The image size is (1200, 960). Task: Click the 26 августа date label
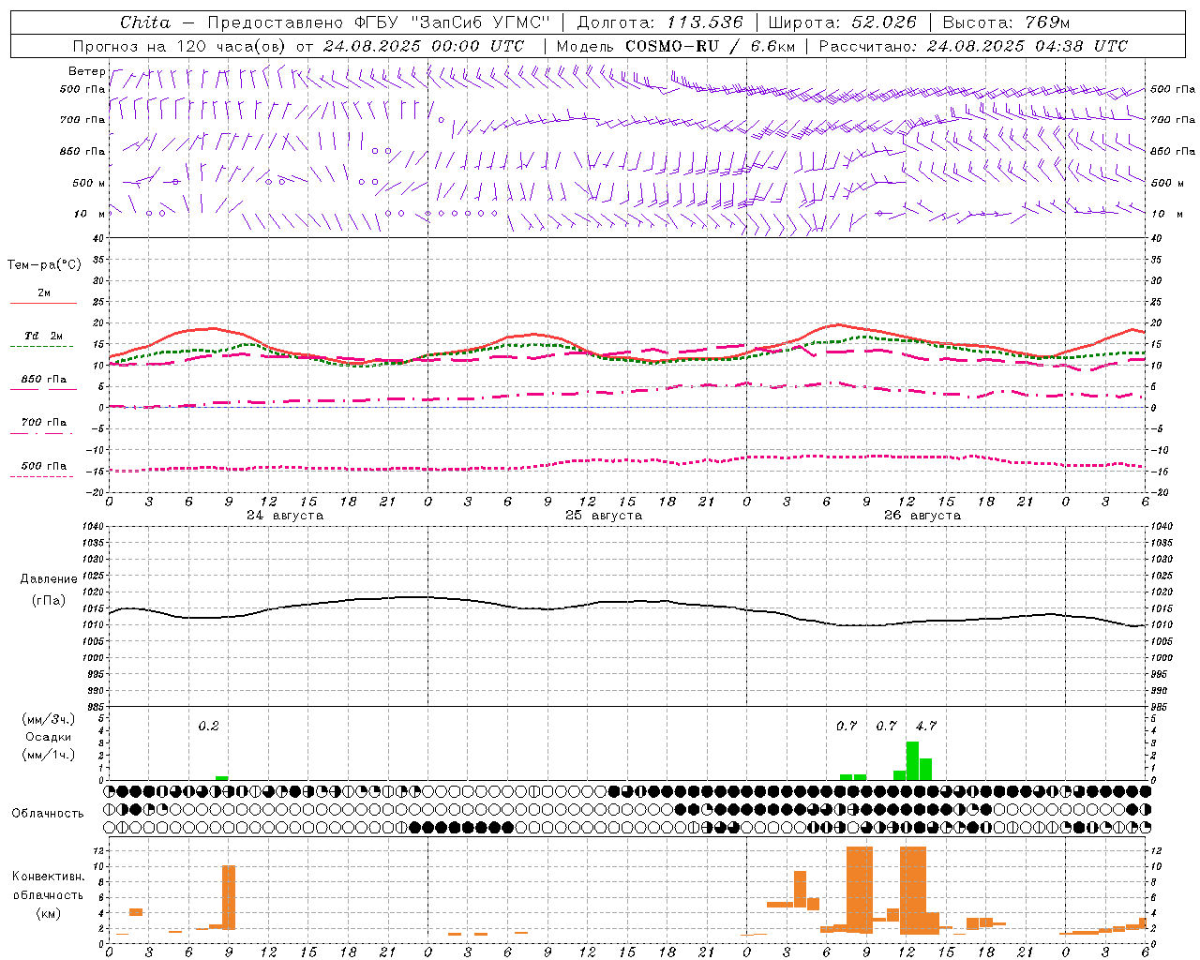point(922,516)
